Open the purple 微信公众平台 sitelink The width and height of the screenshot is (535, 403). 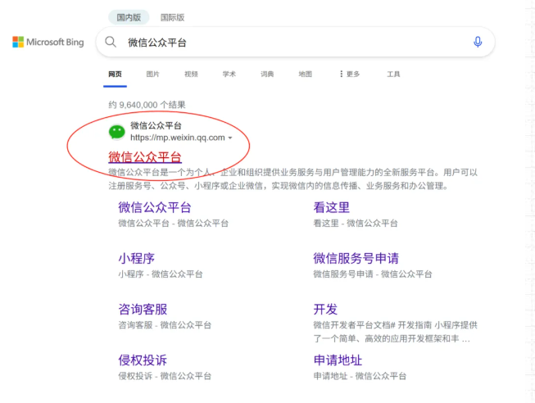(x=155, y=207)
